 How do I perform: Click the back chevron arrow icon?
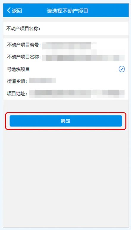tap(9, 10)
